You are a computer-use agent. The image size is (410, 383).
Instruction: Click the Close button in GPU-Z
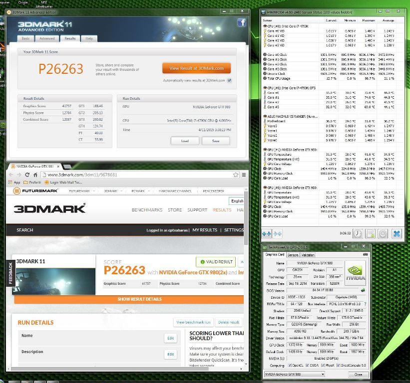358,375
